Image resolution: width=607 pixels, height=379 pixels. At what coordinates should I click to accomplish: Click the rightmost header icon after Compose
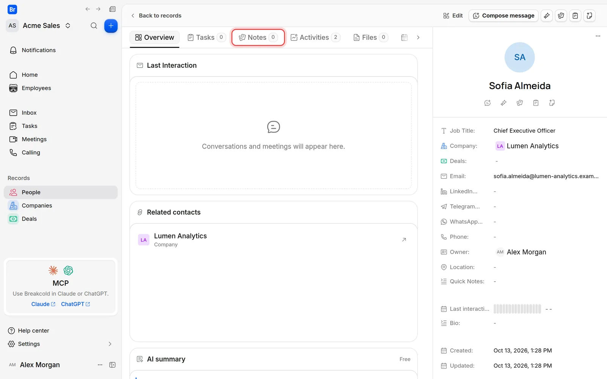589,16
